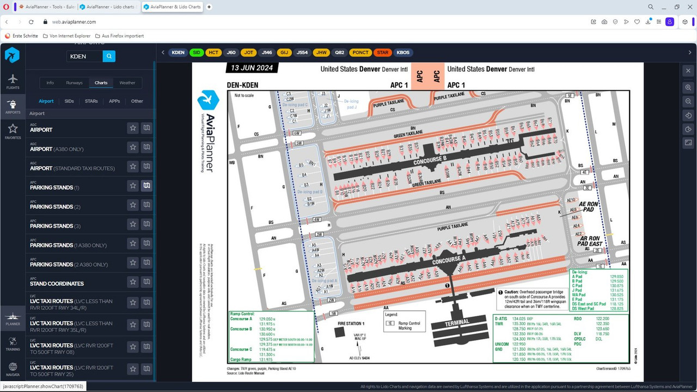Open the Erste Schritte bookmark
Viewport: 697px width, 392px height.
tap(22, 36)
